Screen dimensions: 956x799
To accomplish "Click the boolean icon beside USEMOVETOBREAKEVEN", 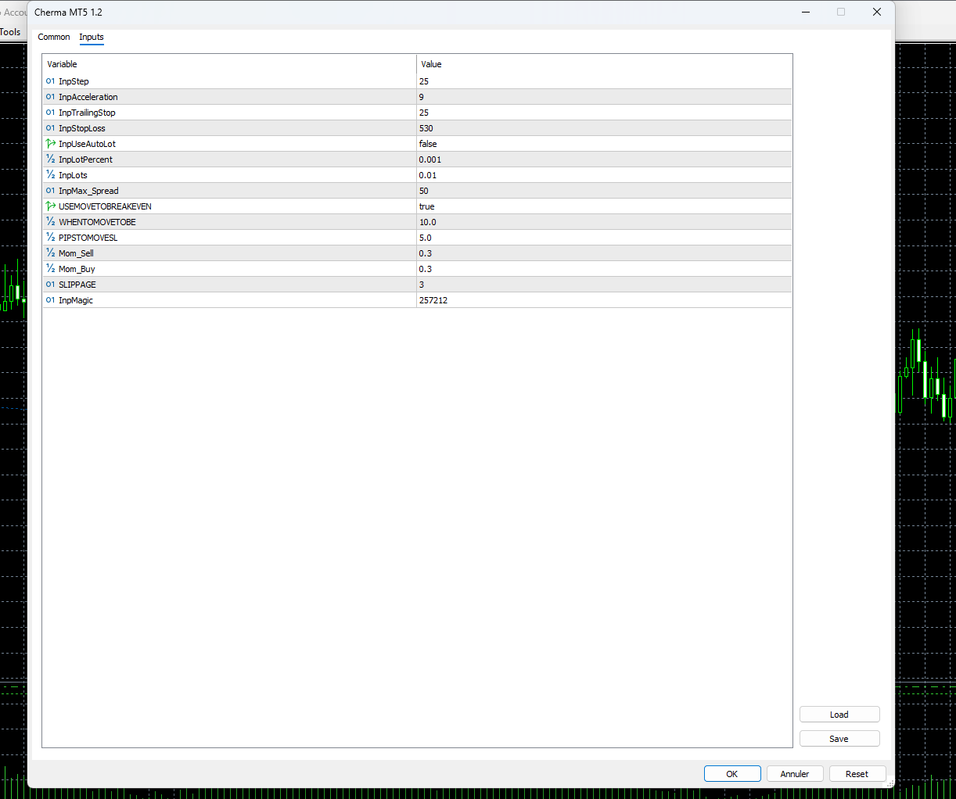I will [50, 206].
